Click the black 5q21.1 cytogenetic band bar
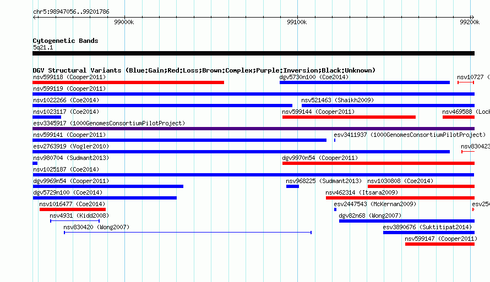Image resolution: width=490 pixels, height=282 pixels. click(253, 53)
